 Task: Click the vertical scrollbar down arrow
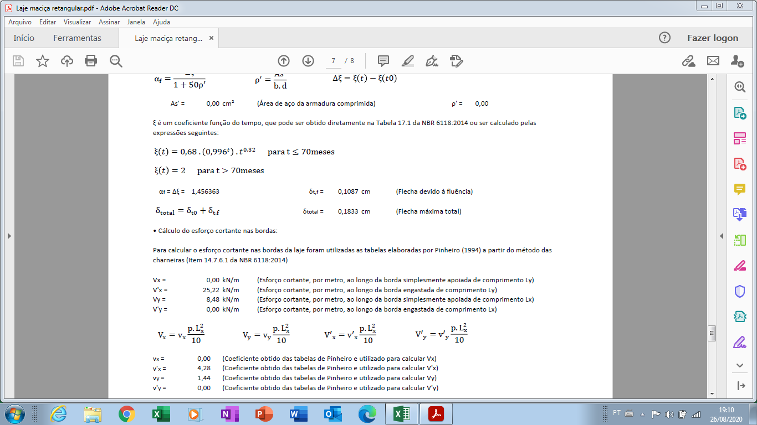click(x=712, y=393)
